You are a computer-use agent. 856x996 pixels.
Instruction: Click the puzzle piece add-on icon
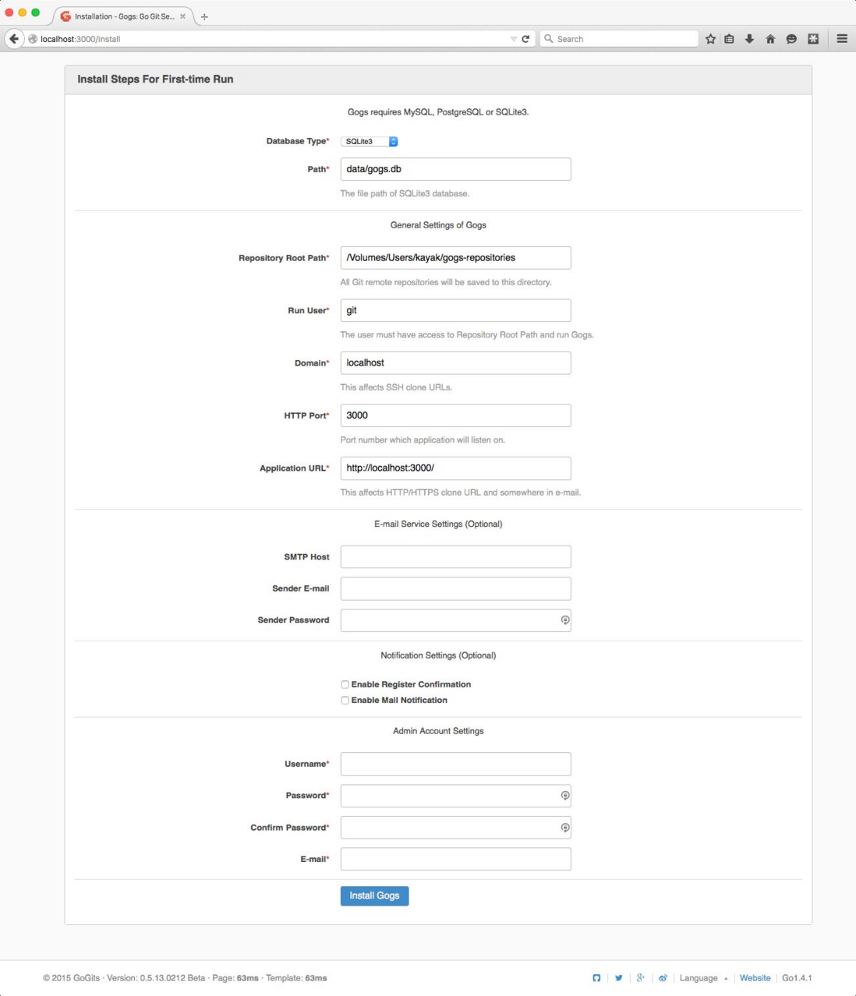pos(813,38)
